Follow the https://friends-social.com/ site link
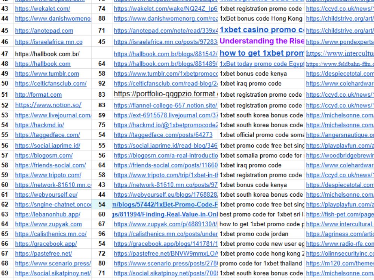 (x=50, y=165)
